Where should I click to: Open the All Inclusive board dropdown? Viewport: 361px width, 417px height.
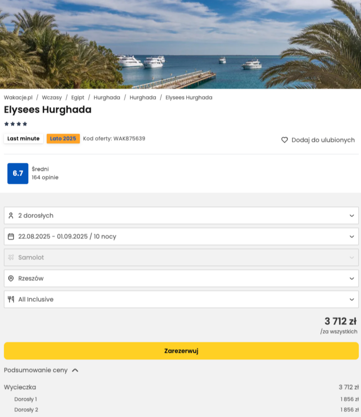[x=180, y=299]
